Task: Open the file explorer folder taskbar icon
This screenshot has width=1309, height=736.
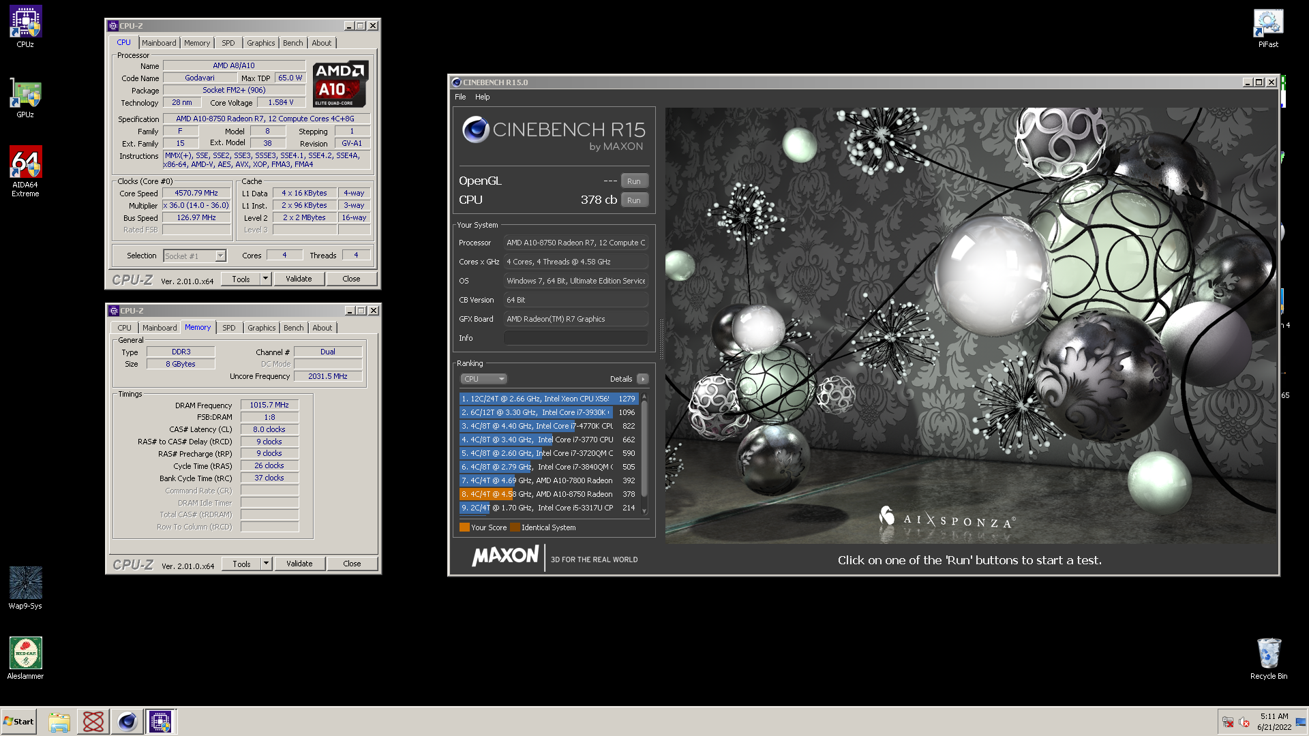Action: pos(59,722)
